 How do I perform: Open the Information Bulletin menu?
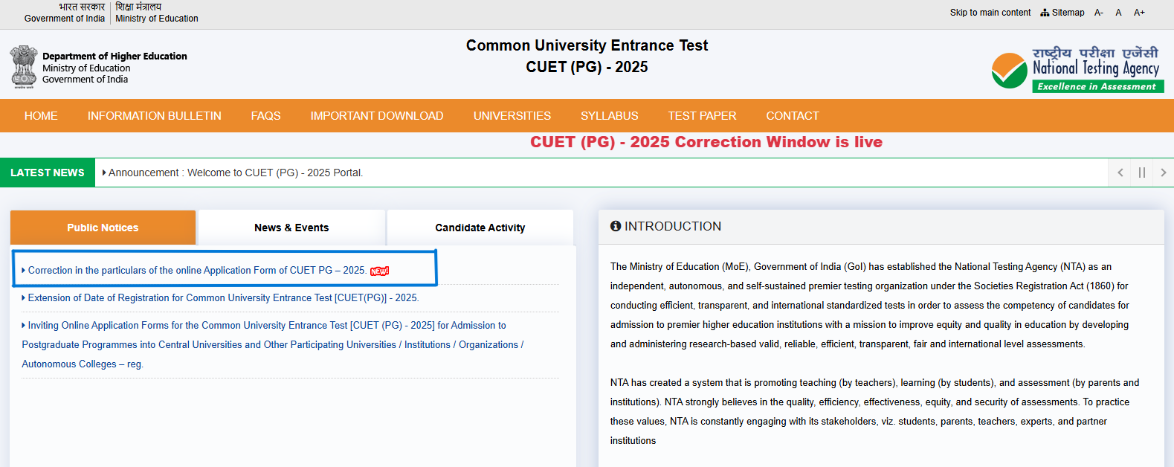tap(154, 116)
